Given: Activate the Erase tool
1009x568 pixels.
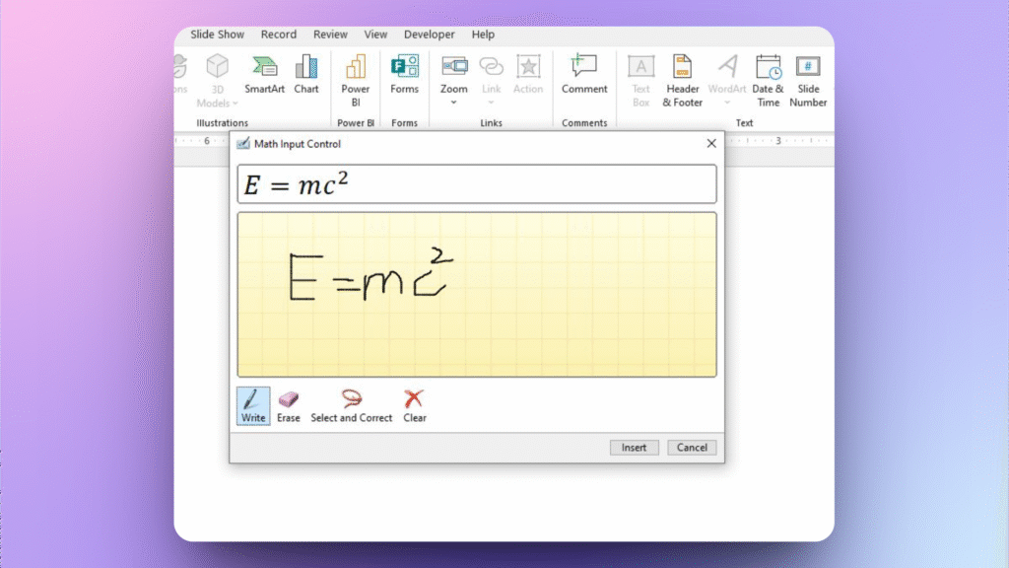Looking at the screenshot, I should (289, 404).
